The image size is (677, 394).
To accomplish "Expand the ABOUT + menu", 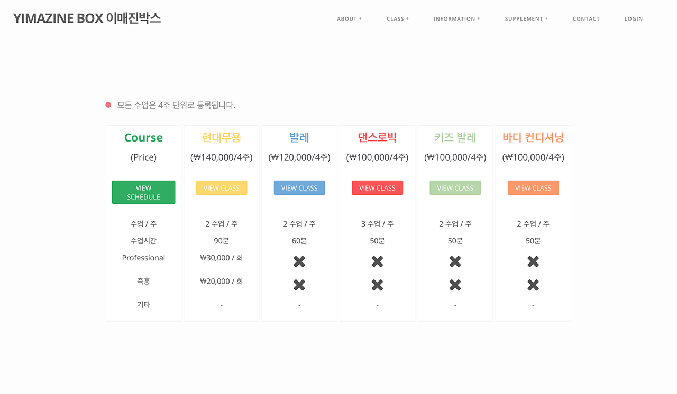I will click(349, 19).
